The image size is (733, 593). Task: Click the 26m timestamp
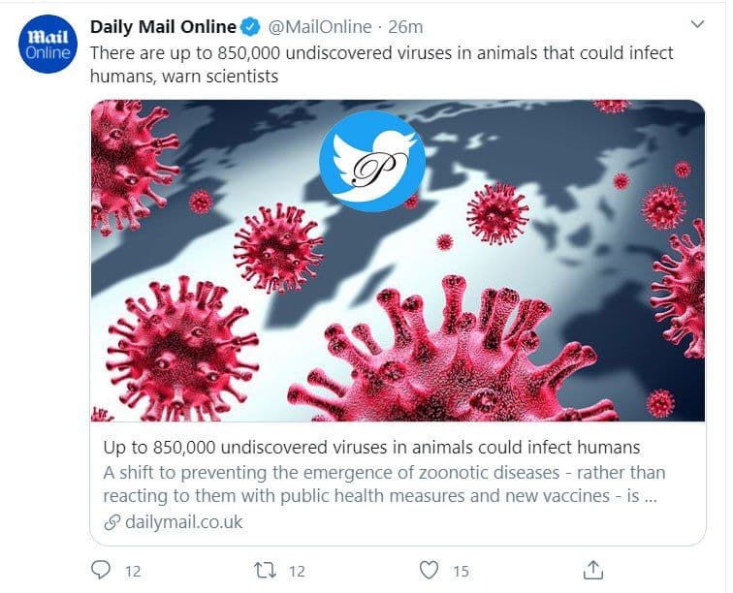click(x=405, y=27)
